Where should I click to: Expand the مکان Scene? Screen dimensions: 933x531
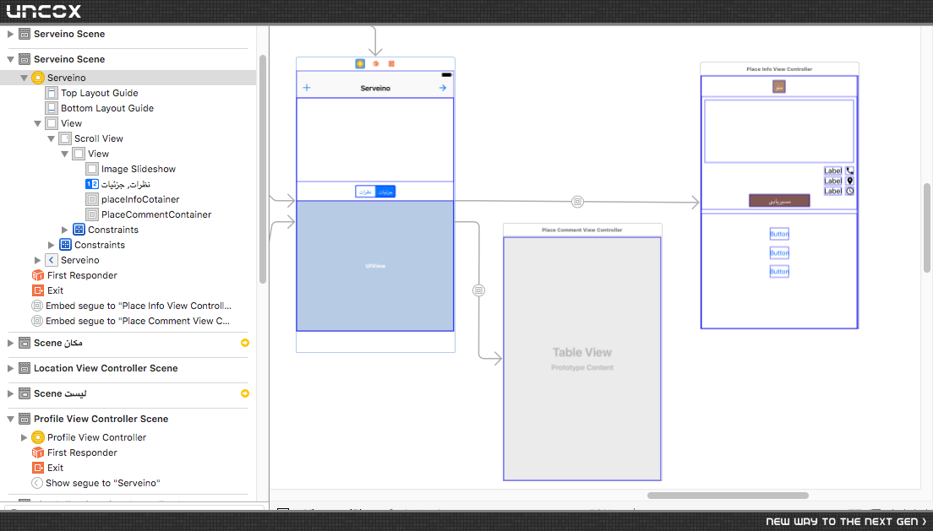(x=10, y=343)
